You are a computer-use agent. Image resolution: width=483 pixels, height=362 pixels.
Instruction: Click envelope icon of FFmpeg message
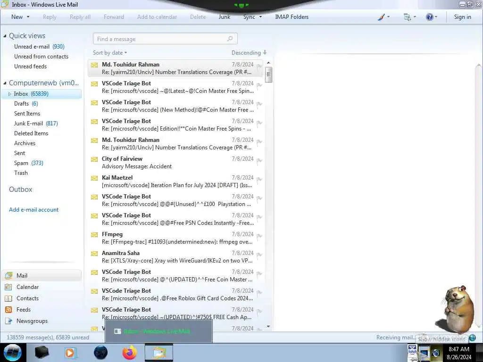[x=94, y=235]
